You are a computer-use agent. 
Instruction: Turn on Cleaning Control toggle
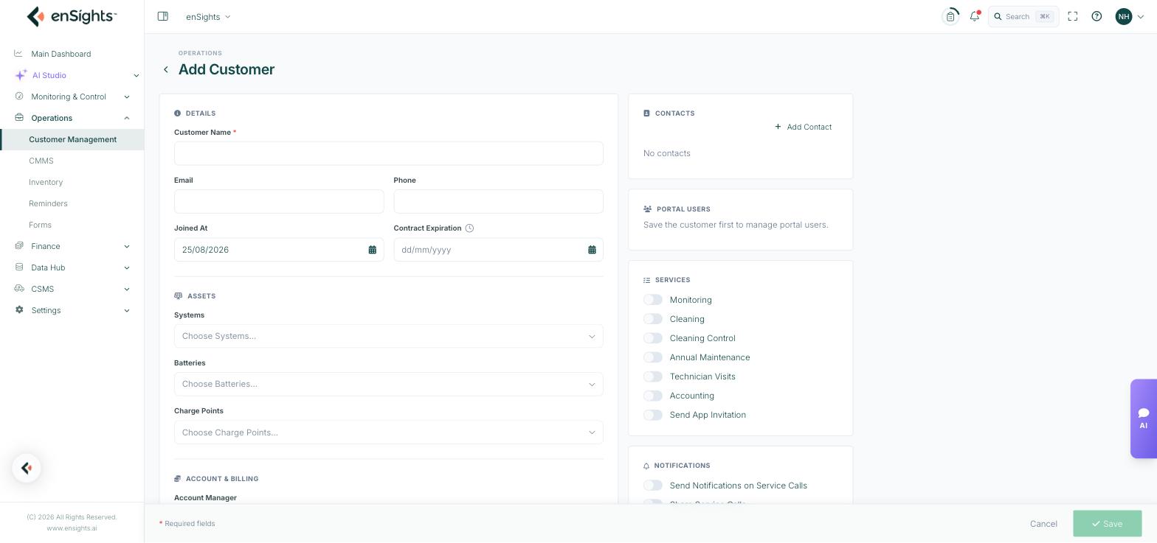click(653, 338)
